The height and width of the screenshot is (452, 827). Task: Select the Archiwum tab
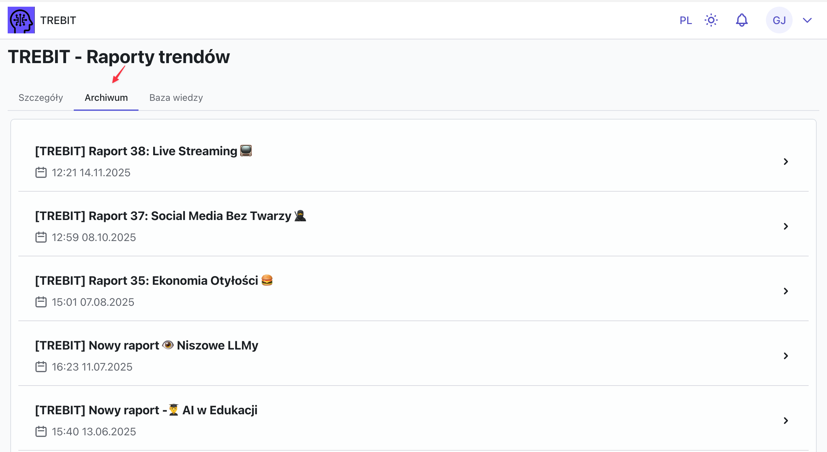(106, 97)
